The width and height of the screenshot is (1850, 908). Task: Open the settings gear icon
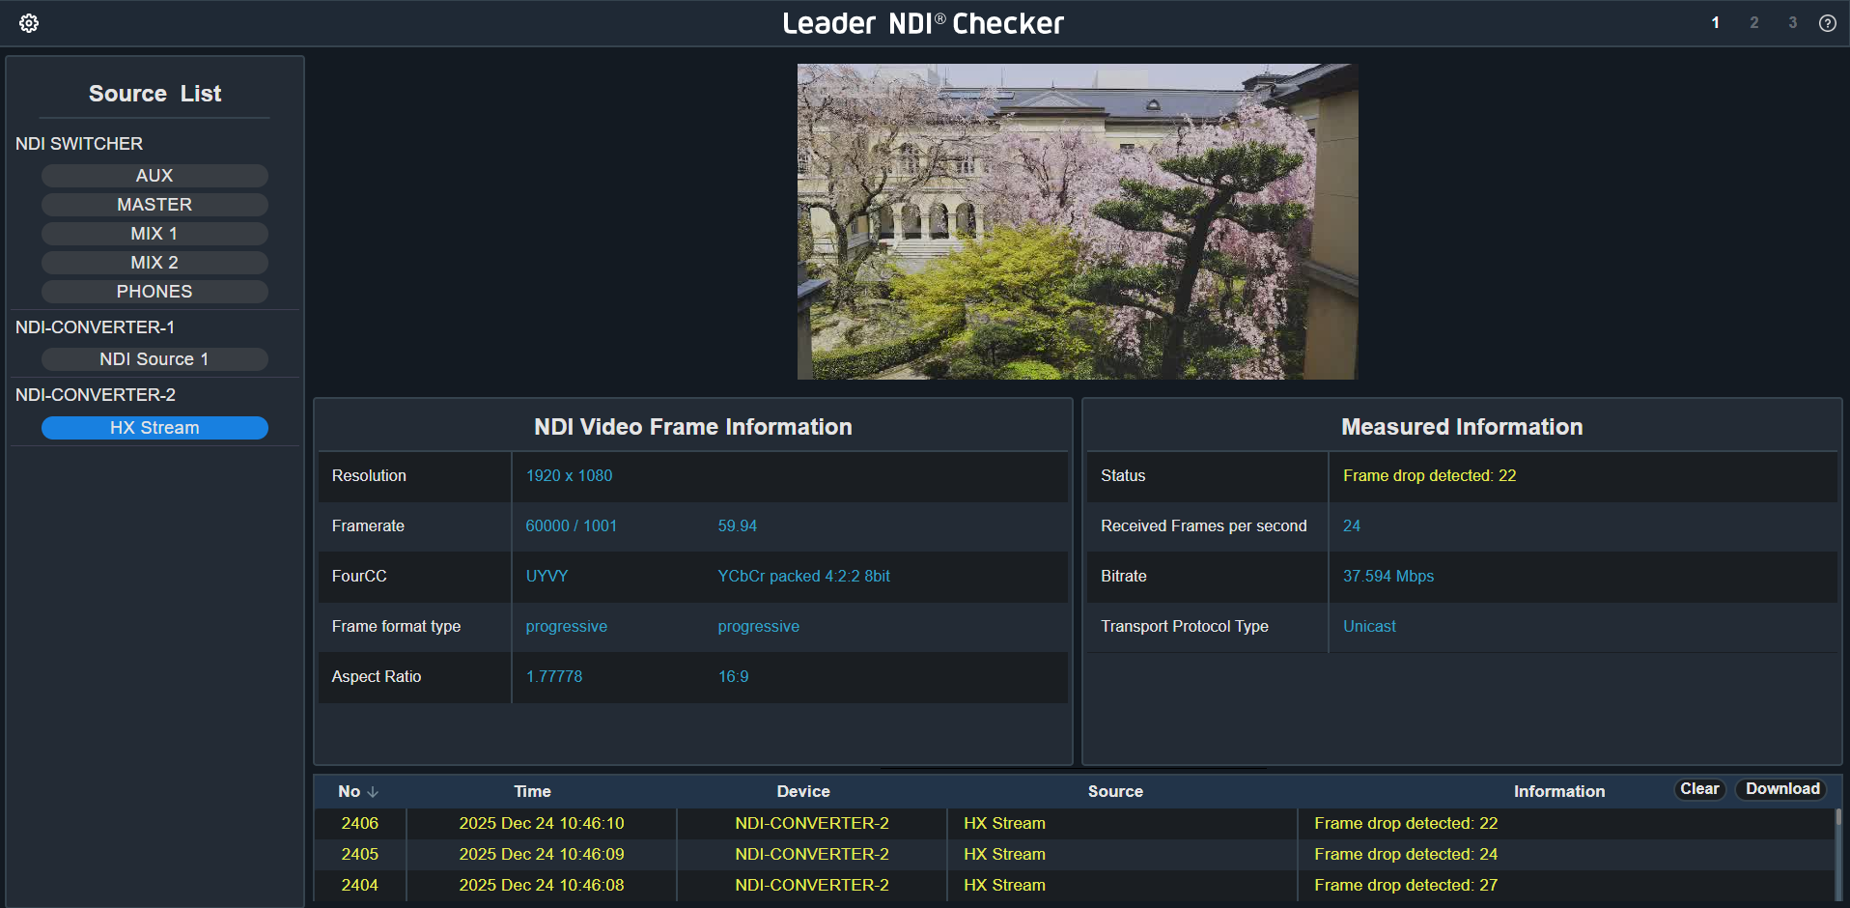coord(29,23)
